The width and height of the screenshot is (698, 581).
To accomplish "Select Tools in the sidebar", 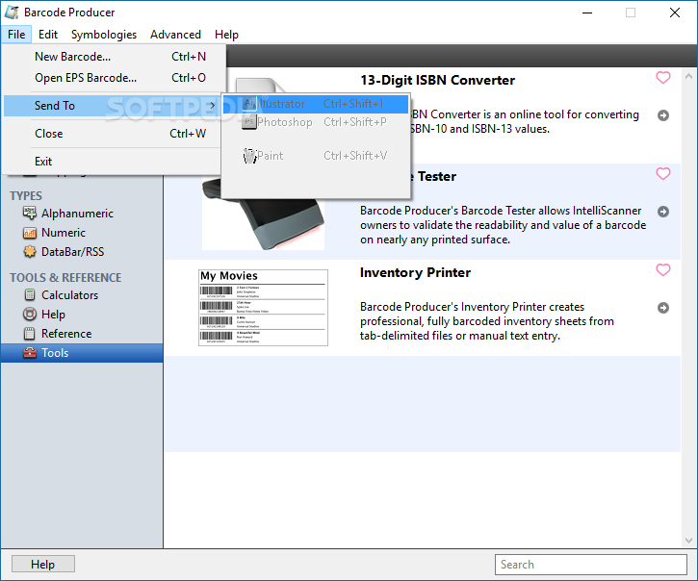I will (82, 353).
